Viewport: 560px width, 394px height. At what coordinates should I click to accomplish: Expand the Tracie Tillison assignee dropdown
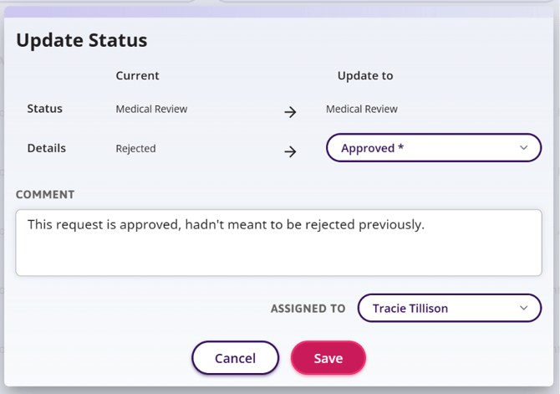coord(449,308)
